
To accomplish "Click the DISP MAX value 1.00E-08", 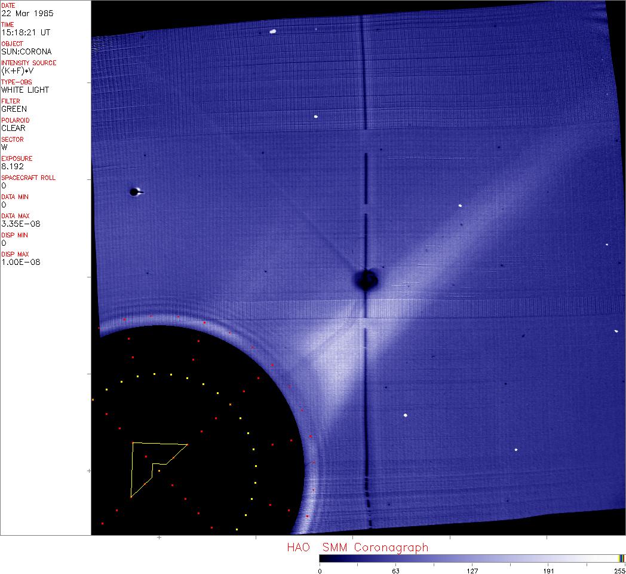I will pyautogui.click(x=21, y=262).
